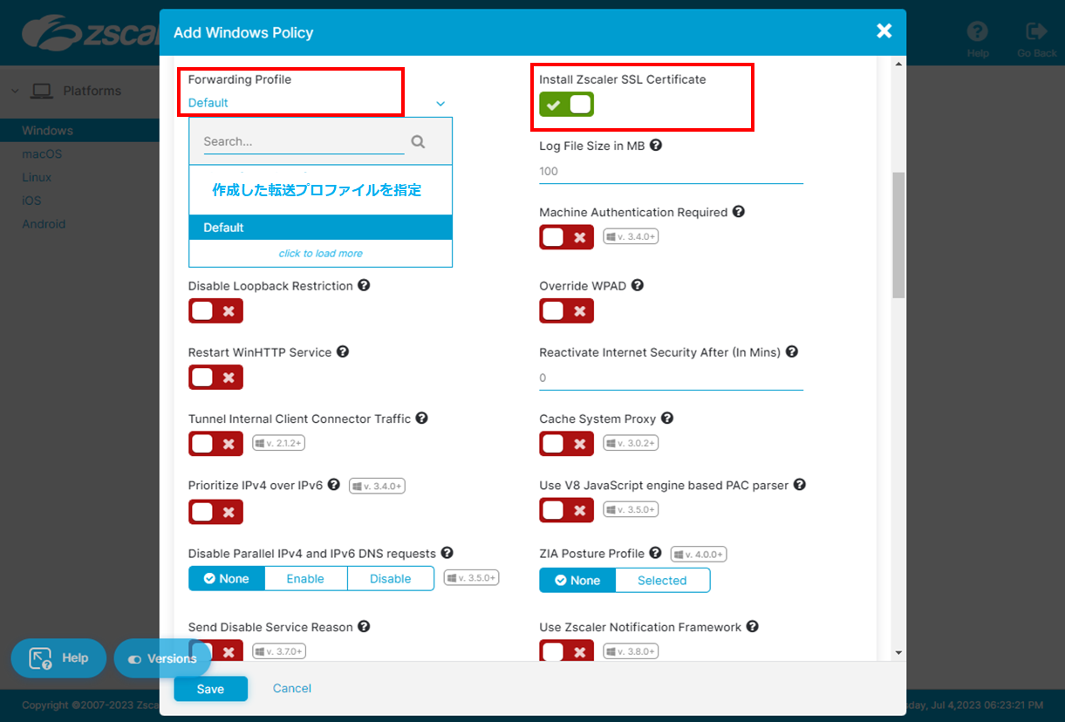Collapse the Forwarding Profile dropdown chevron
1065x722 pixels.
pos(440,103)
